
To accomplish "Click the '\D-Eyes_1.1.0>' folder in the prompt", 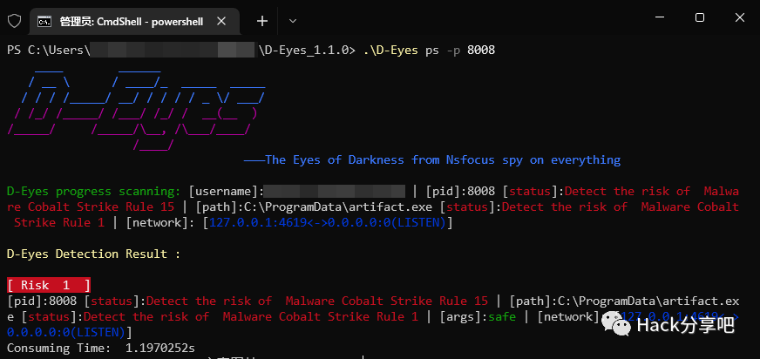I will point(308,50).
